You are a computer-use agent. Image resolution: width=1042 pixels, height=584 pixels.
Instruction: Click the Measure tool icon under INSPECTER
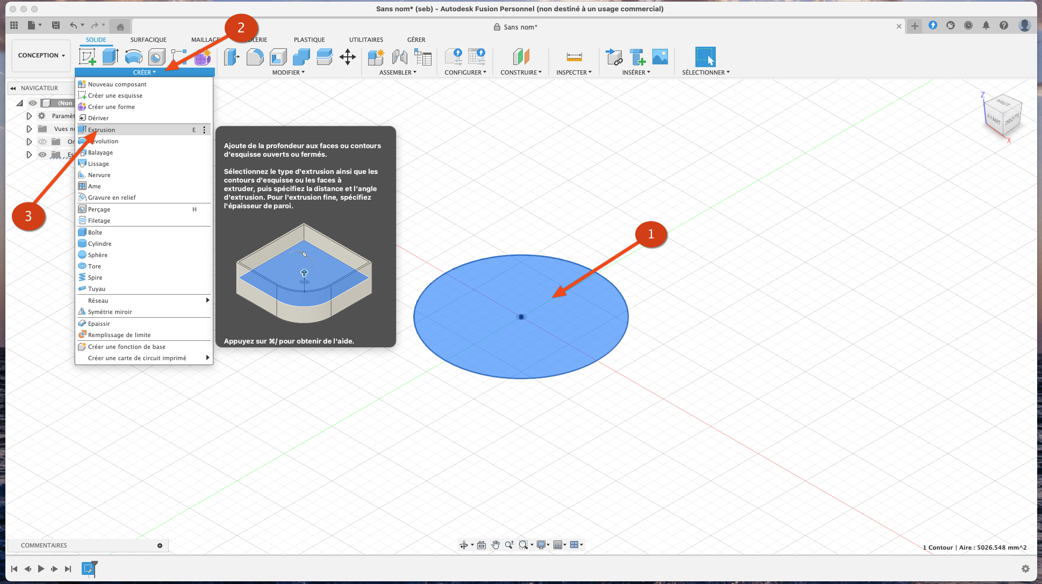(x=574, y=57)
